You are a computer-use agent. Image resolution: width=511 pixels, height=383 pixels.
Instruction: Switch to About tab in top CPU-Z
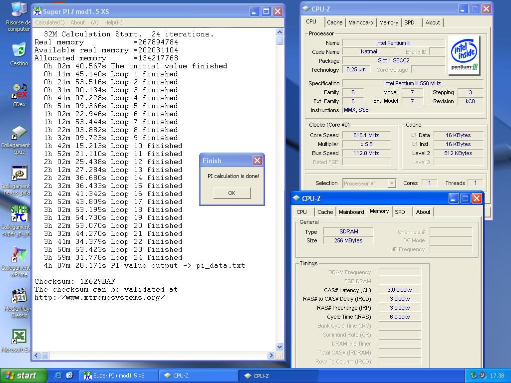pyautogui.click(x=433, y=22)
